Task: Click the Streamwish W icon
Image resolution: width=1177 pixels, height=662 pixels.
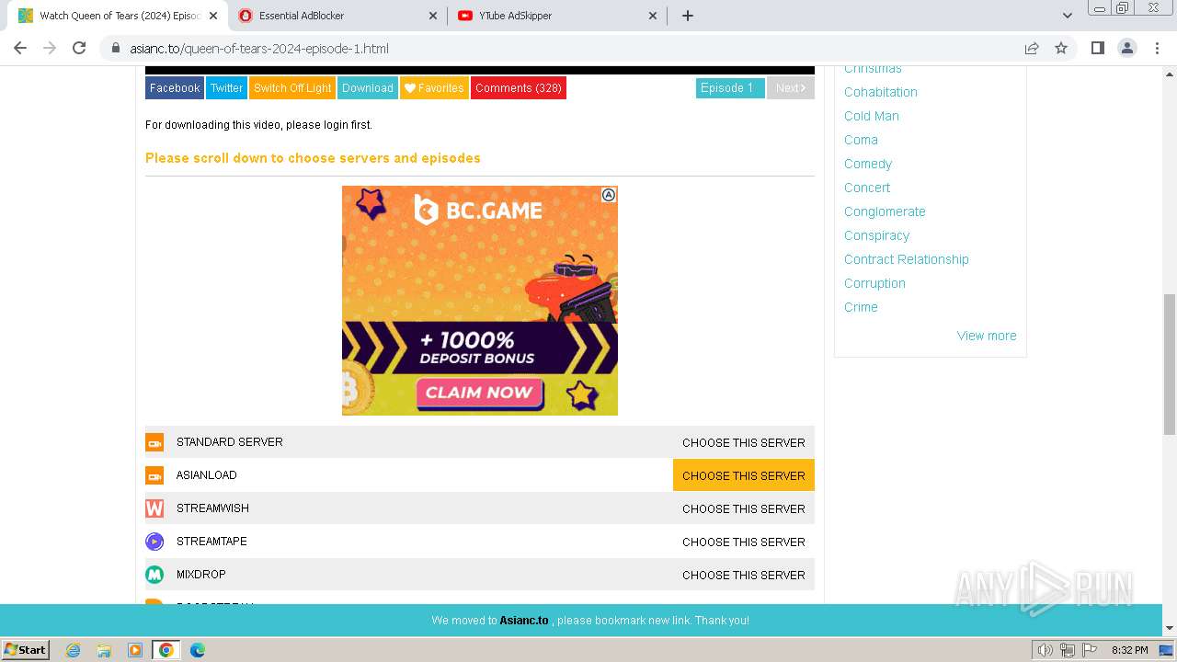Action: coord(154,508)
